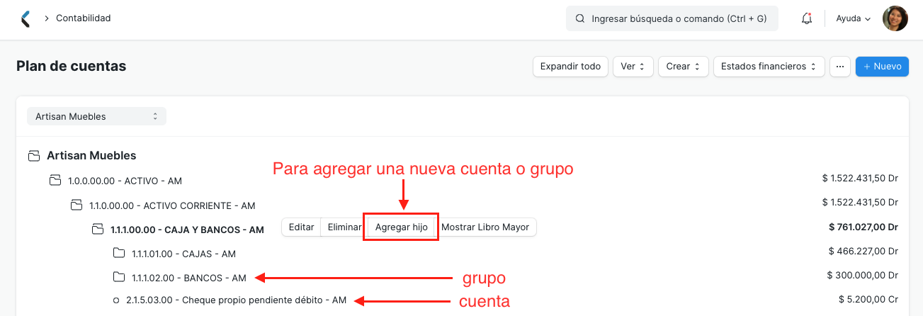Viewport: 923px width, 316px height.
Task: Click the Expandir todo button
Action: tap(570, 67)
